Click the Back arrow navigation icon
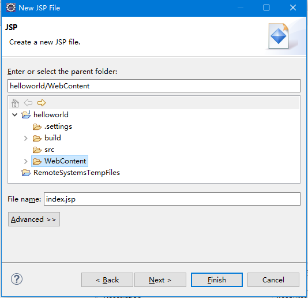Image resolution: width=308 pixels, height=298 pixels. click(28, 103)
